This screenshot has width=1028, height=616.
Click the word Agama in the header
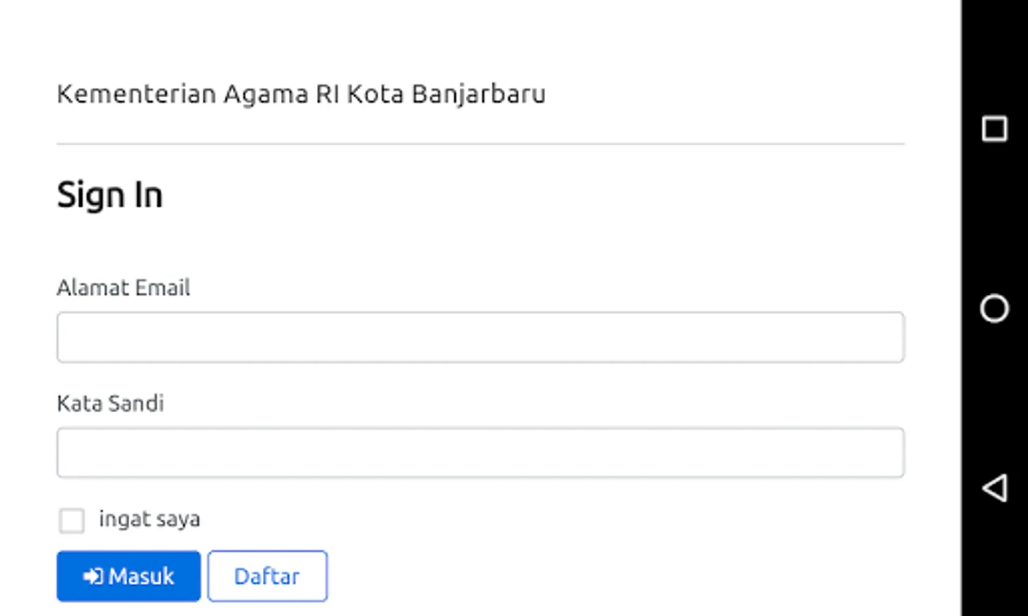(x=266, y=94)
